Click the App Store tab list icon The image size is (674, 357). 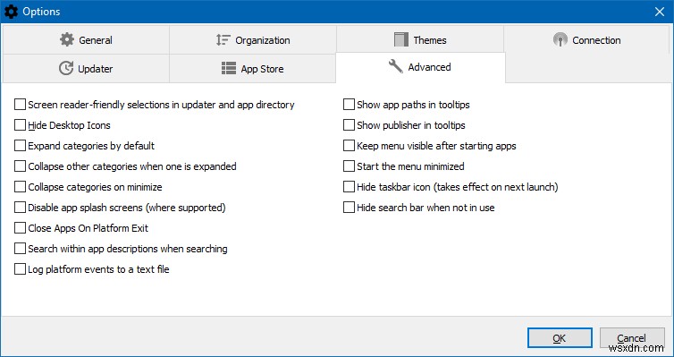229,68
